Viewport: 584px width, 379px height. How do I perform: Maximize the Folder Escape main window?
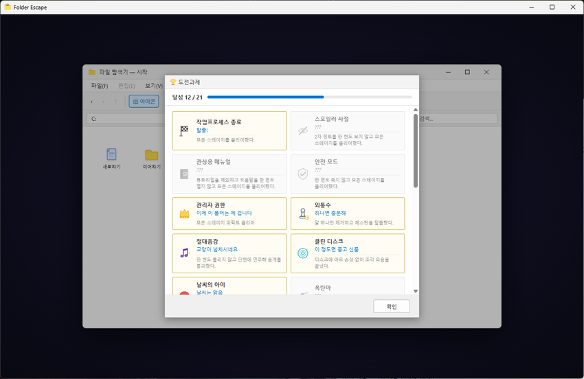(552, 7)
